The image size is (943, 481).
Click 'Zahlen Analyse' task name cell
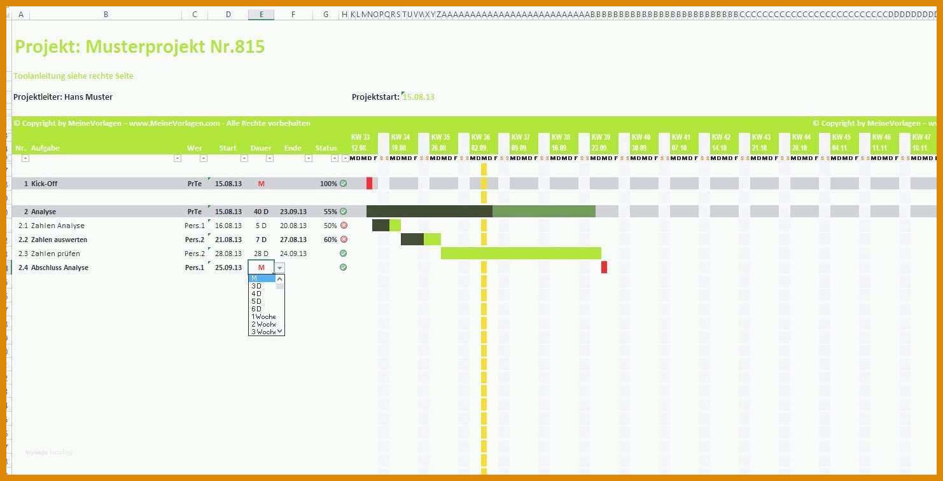(58, 226)
